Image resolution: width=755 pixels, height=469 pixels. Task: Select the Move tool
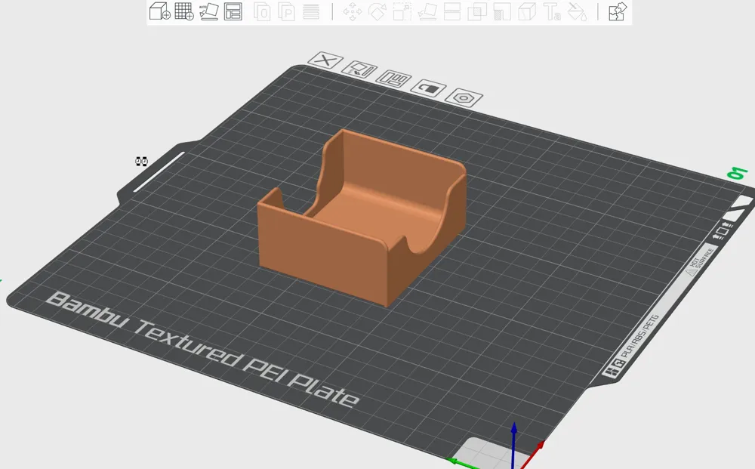tap(353, 11)
